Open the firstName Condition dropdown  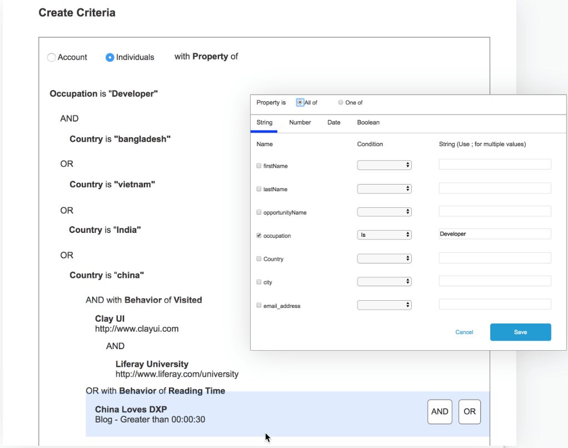coord(384,165)
